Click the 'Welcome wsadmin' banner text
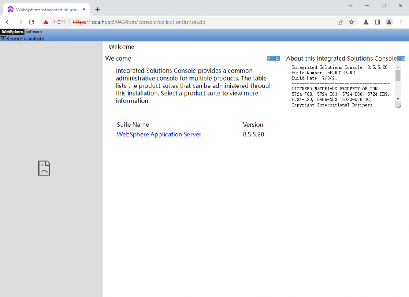 point(22,39)
